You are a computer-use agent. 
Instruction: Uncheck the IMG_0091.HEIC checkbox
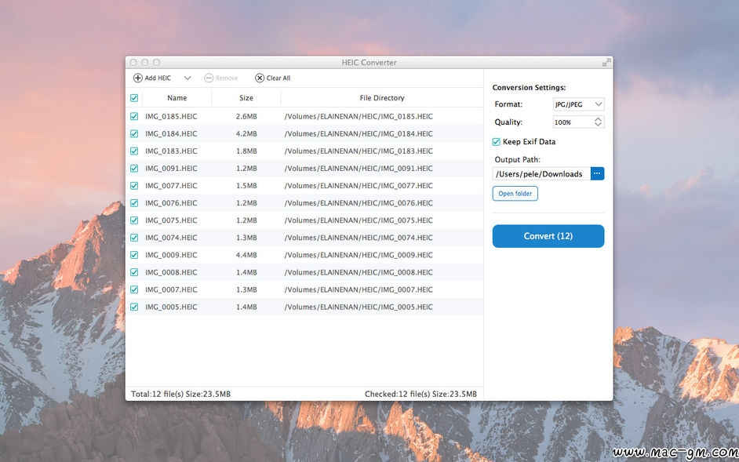[134, 169]
